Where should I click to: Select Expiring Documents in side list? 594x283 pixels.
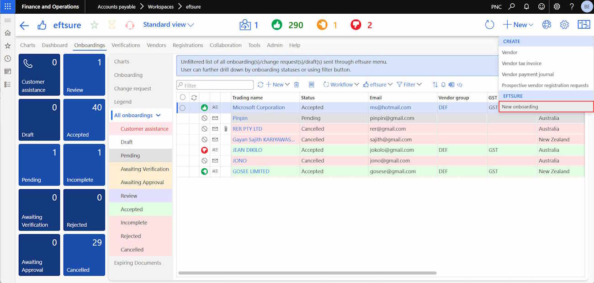pos(138,263)
